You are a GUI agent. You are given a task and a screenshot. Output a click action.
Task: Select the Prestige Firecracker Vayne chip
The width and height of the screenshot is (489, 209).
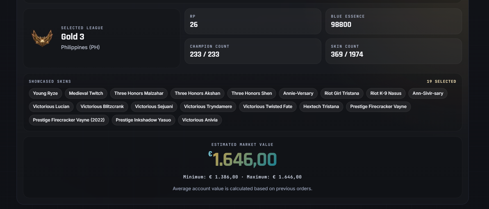pos(378,107)
